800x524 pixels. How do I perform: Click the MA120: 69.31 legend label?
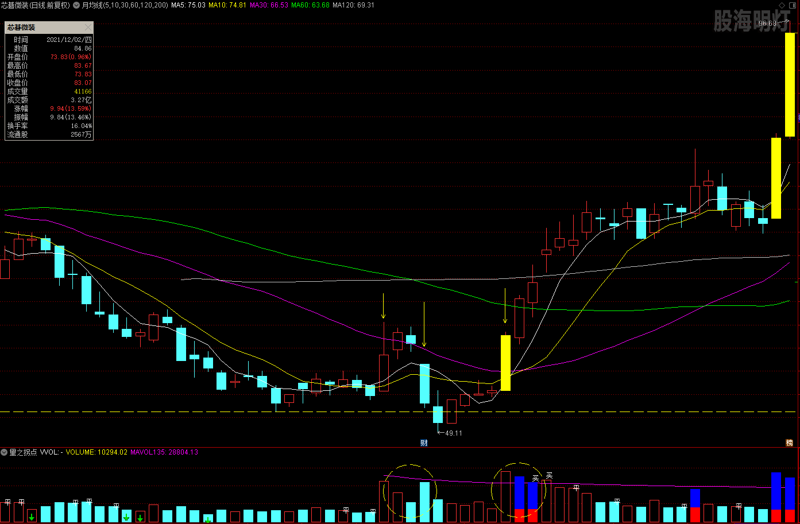click(x=353, y=5)
